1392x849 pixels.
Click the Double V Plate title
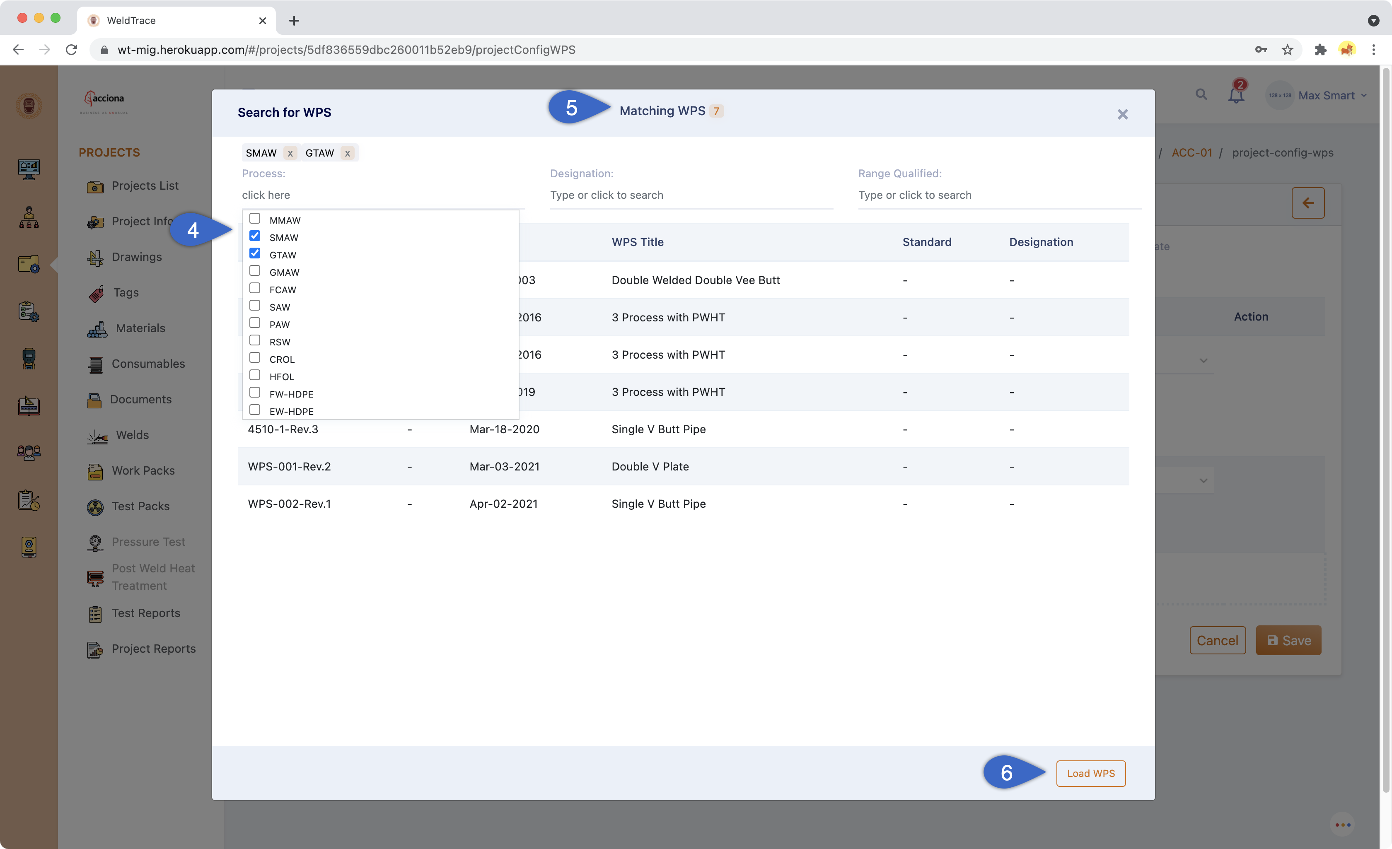click(x=650, y=467)
